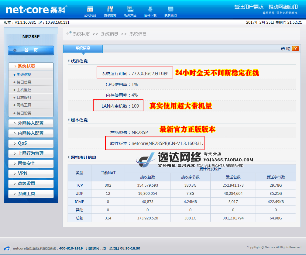306x255 pixels.
Task: Switch to the 系统信息 tab
Action: point(83,48)
